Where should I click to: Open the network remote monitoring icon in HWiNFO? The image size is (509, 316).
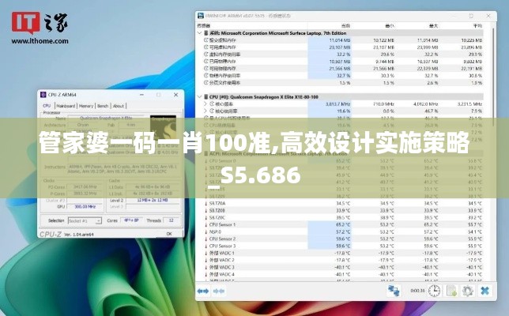click(x=394, y=291)
